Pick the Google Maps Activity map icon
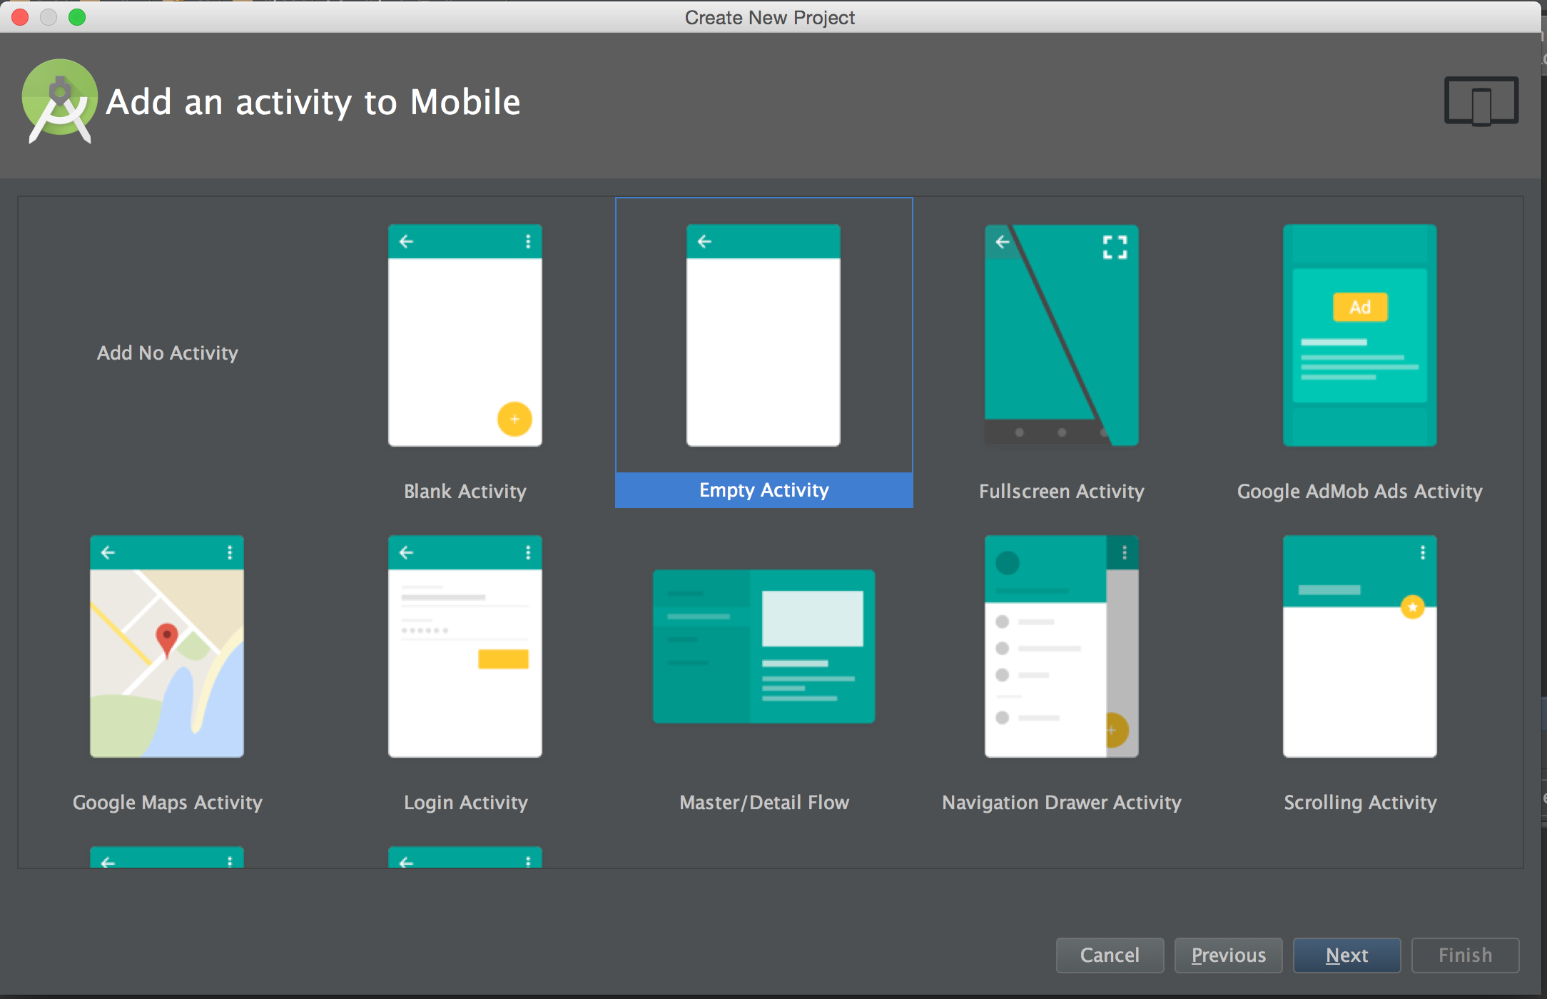1547x999 pixels. tap(167, 646)
